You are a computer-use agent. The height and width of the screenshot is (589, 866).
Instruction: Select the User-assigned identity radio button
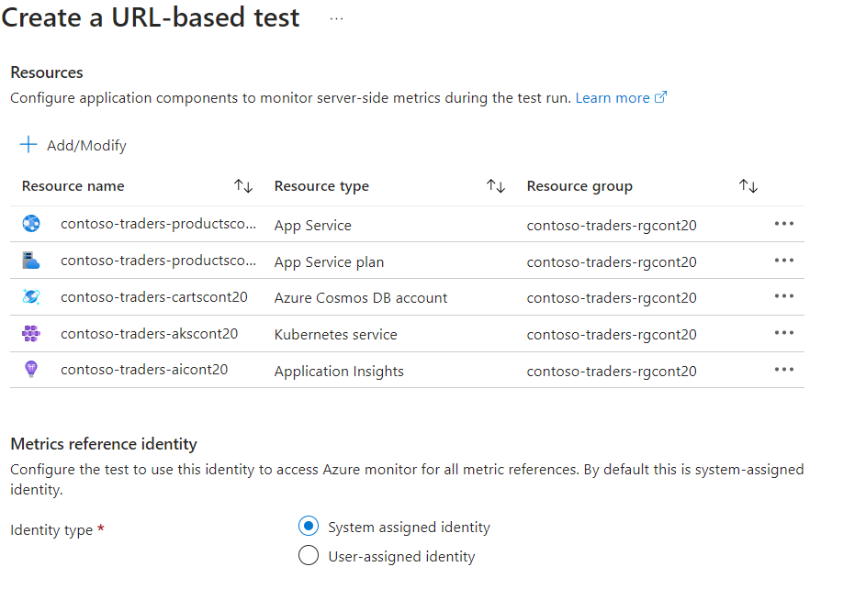tap(309, 555)
